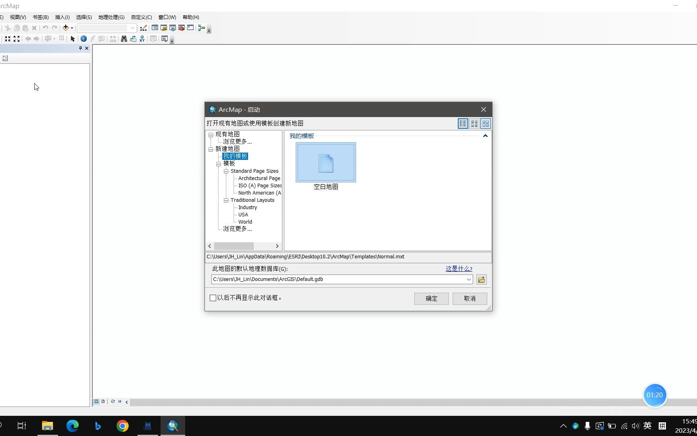Open Standard toolbar options overflow arrow
This screenshot has width=697, height=436.
point(209,30)
